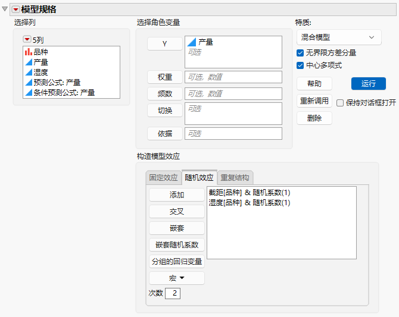Click the 权重 input box
This screenshot has width=399, height=317.
(233, 77)
